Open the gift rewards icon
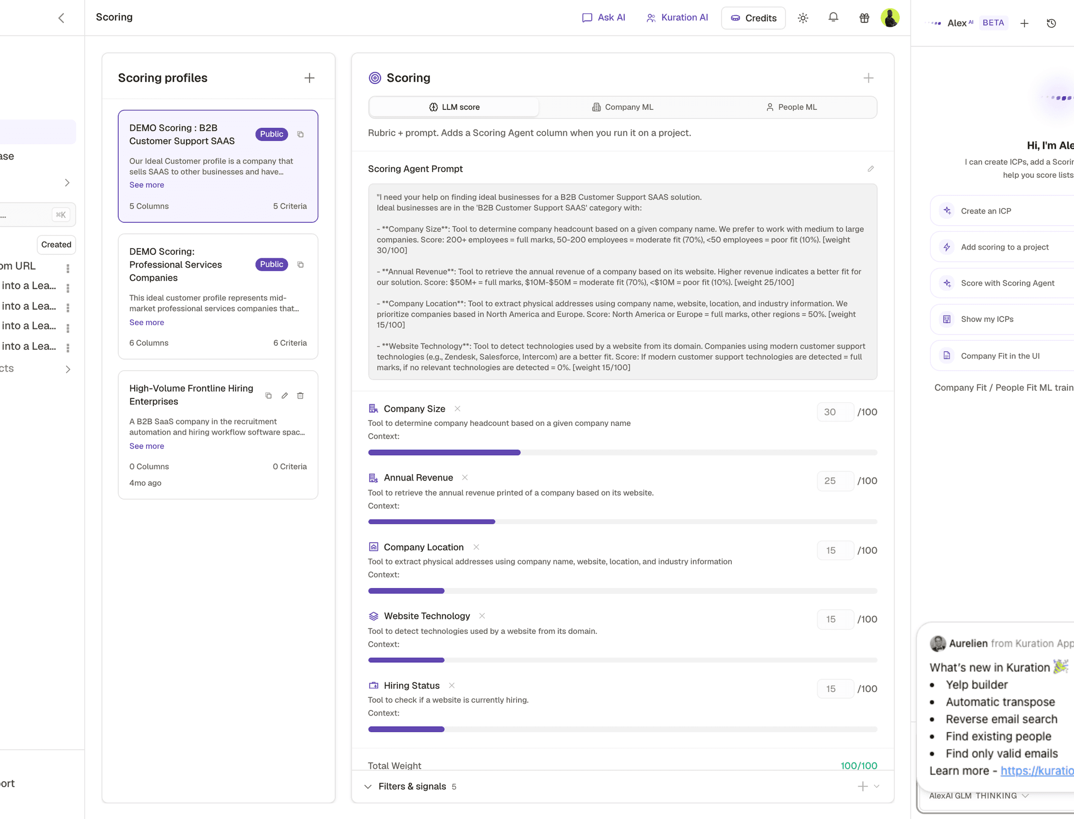Screen dimensions: 1074x819 pyautogui.click(x=864, y=18)
